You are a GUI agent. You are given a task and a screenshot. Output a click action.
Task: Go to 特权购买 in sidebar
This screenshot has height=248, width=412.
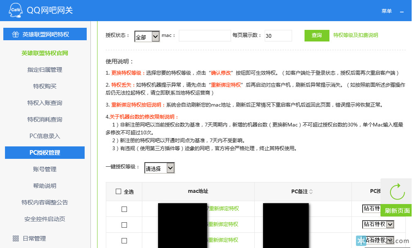point(45,86)
